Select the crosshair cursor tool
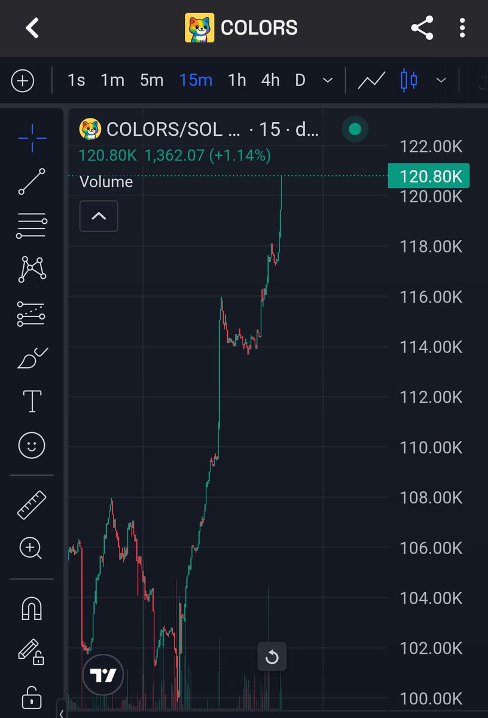Viewport: 488px width, 718px height. click(x=32, y=138)
